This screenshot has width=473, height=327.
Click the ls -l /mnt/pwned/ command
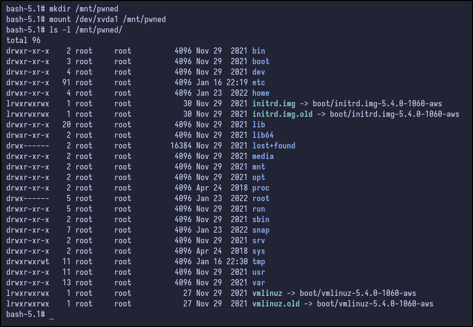(85, 30)
